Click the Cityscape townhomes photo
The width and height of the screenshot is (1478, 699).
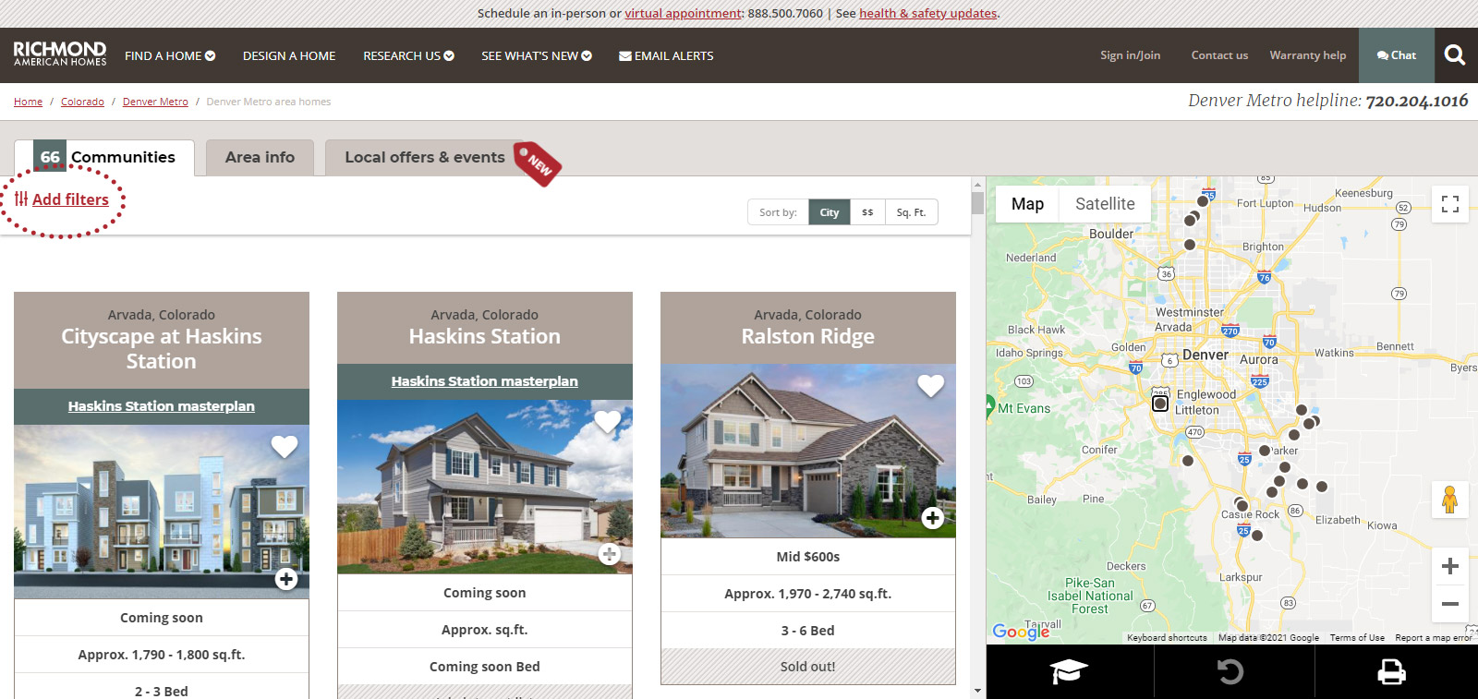click(162, 512)
